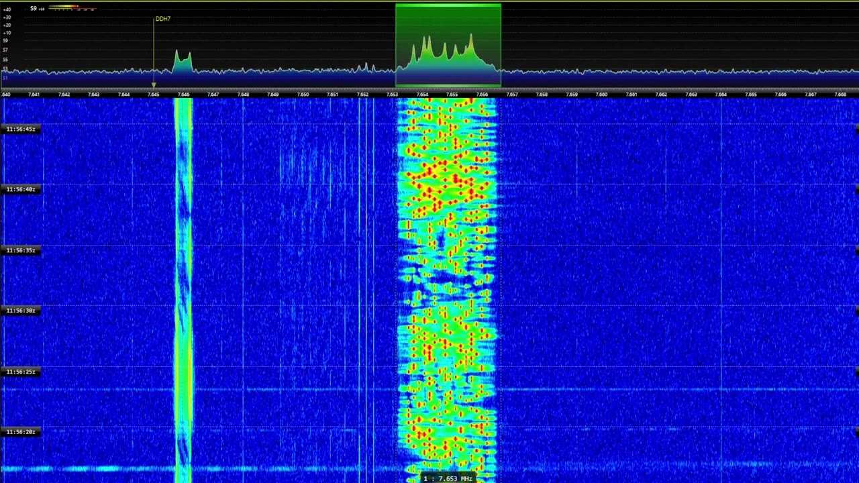Click the 7.654 tick on frequency scale
The image size is (859, 483).
pos(422,95)
